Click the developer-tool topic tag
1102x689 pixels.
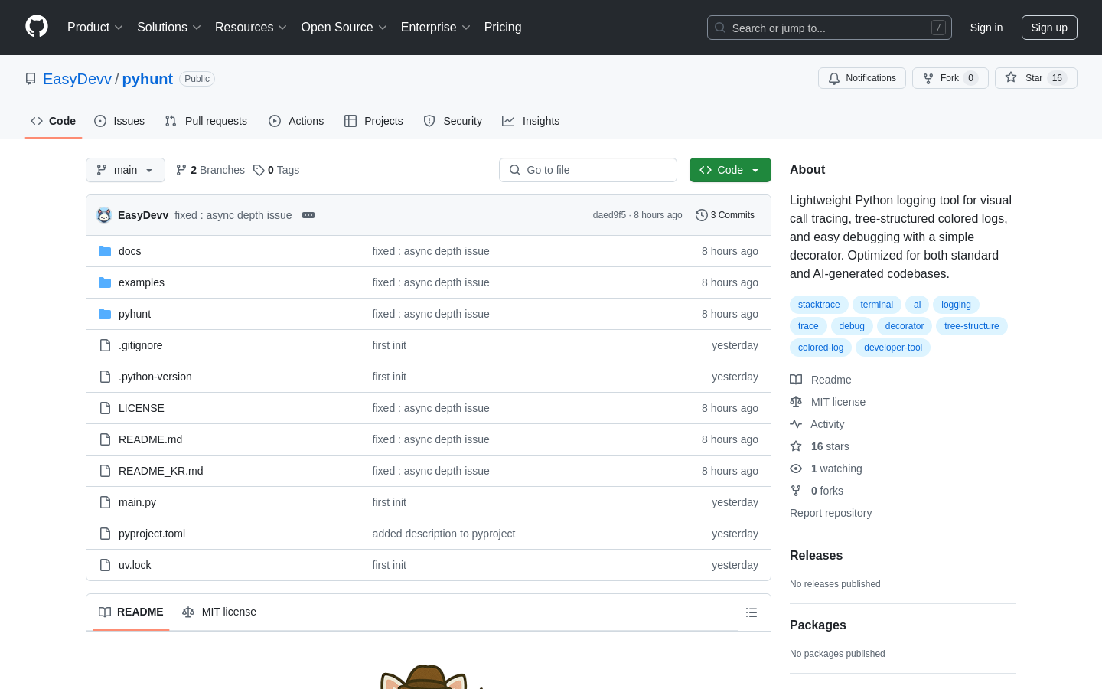(893, 348)
